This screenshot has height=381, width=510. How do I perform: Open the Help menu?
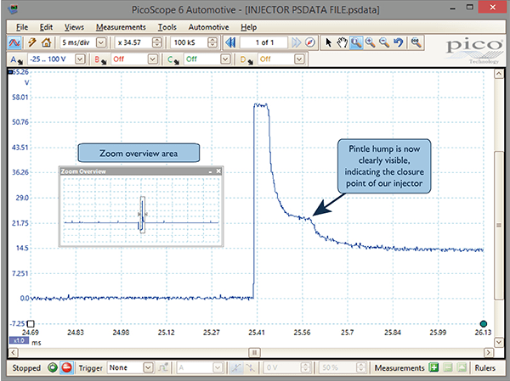tap(249, 27)
